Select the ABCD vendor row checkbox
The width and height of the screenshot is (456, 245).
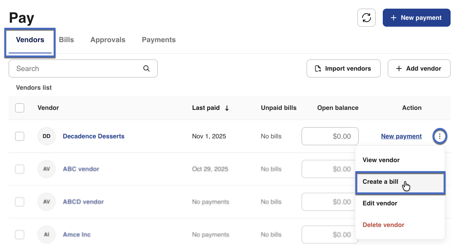pyautogui.click(x=20, y=202)
